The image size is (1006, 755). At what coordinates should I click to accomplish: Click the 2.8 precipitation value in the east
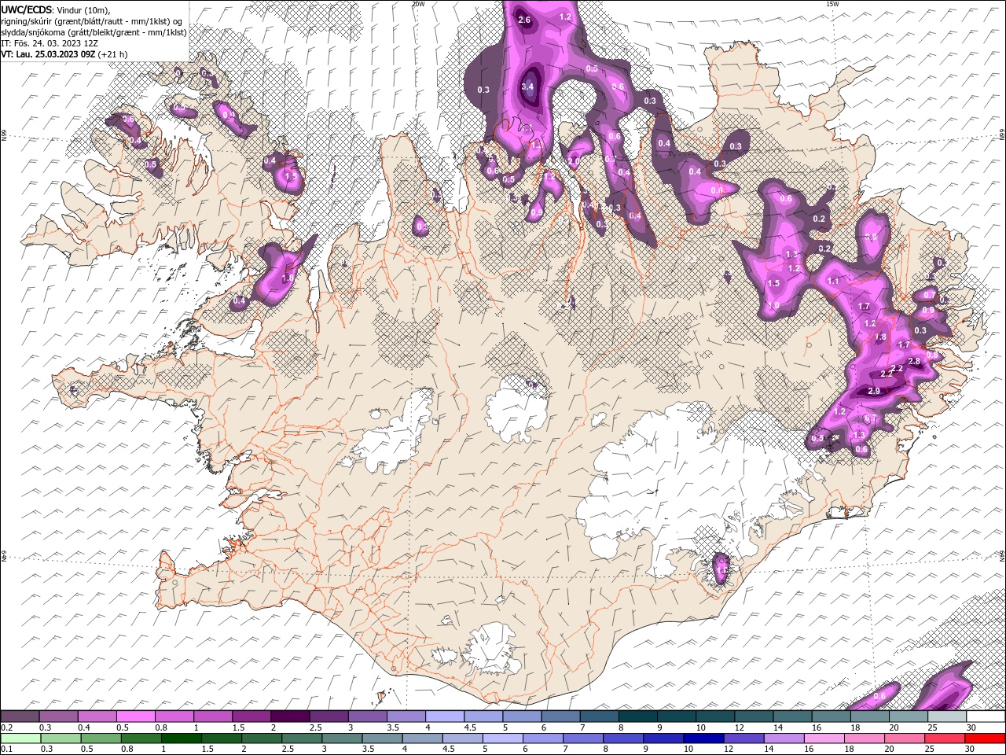pyautogui.click(x=914, y=362)
